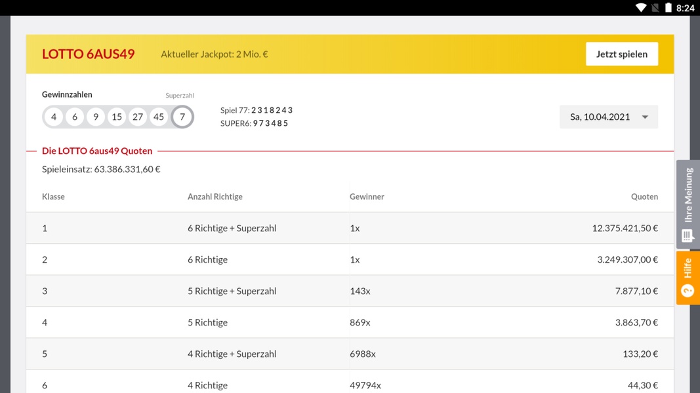This screenshot has width=700, height=393.
Task: Open the Ihre Meinung feedback tab
Action: (688, 204)
